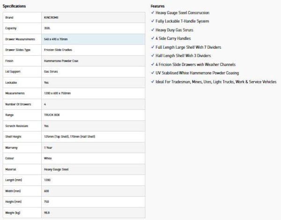Viewport: 281px width, 220px height.
Task: Click checkmark beside UV Stabilised White Hammertone
Action: click(153, 73)
